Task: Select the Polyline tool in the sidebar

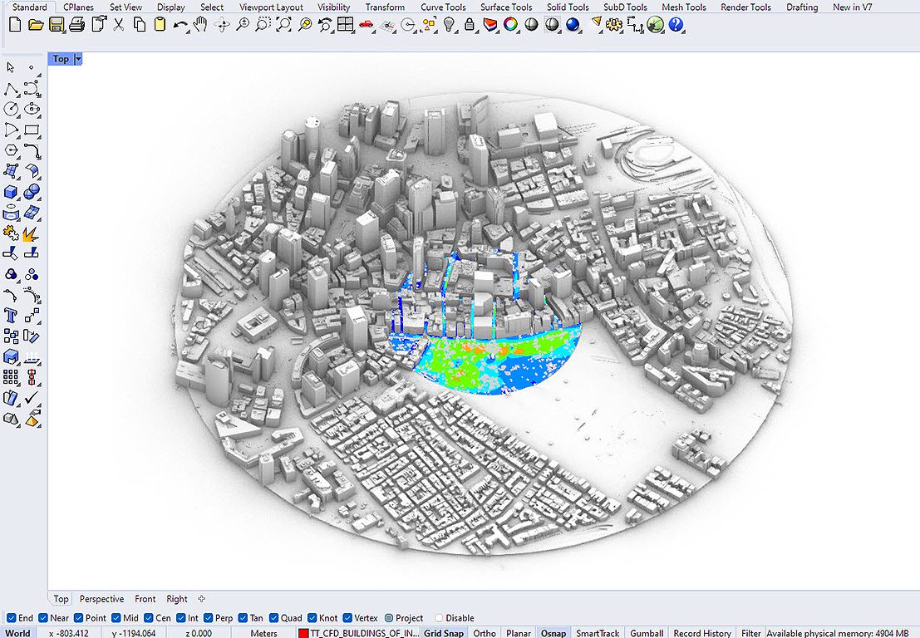Action: [10, 88]
